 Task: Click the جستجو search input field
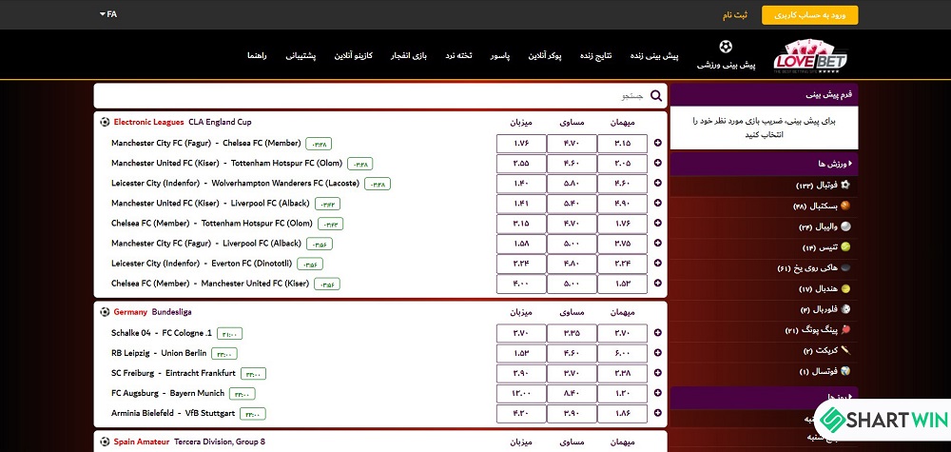click(x=380, y=96)
